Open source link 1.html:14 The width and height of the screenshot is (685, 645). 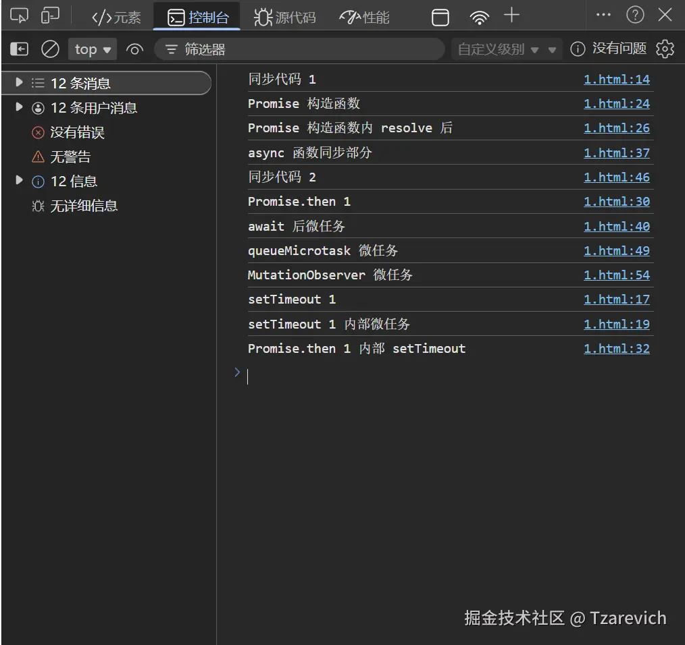point(616,80)
